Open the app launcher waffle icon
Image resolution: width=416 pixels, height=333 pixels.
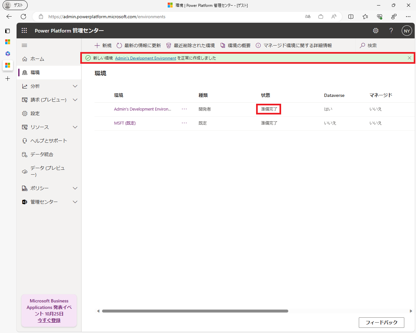(24, 31)
